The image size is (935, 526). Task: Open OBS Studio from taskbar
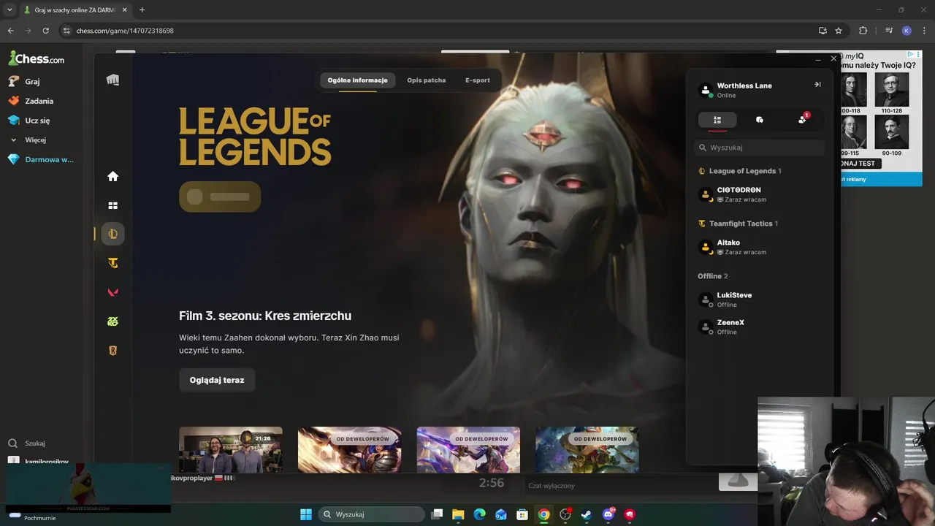coord(565,514)
